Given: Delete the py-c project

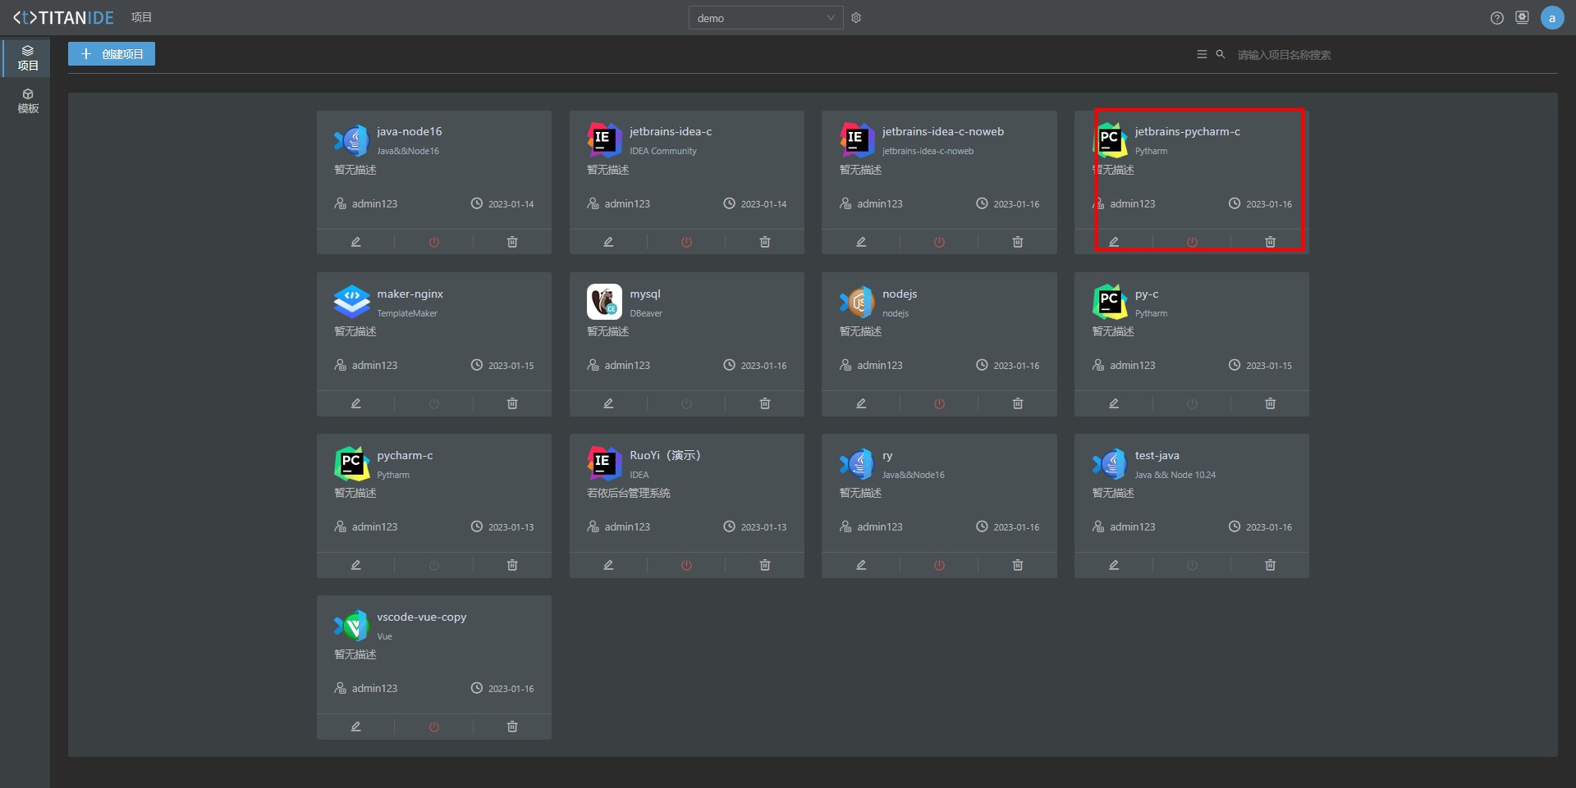Looking at the screenshot, I should click(x=1271, y=403).
